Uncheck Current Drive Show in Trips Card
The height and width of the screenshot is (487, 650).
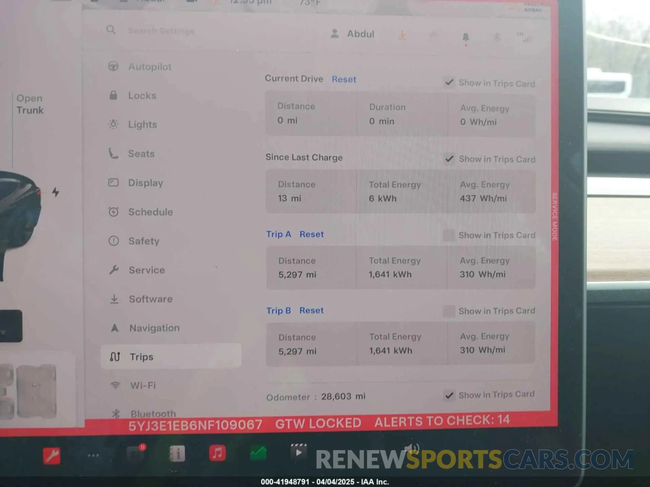click(449, 83)
